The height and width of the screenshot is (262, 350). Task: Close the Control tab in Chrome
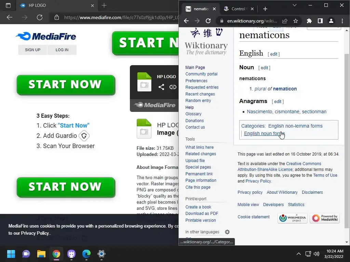click(252, 9)
